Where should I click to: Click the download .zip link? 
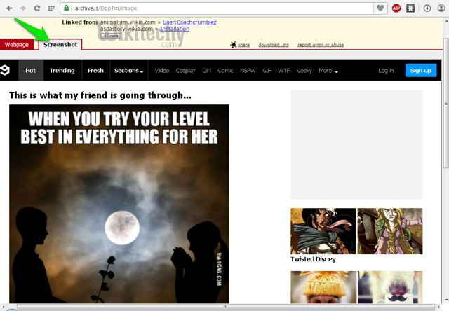[274, 45]
